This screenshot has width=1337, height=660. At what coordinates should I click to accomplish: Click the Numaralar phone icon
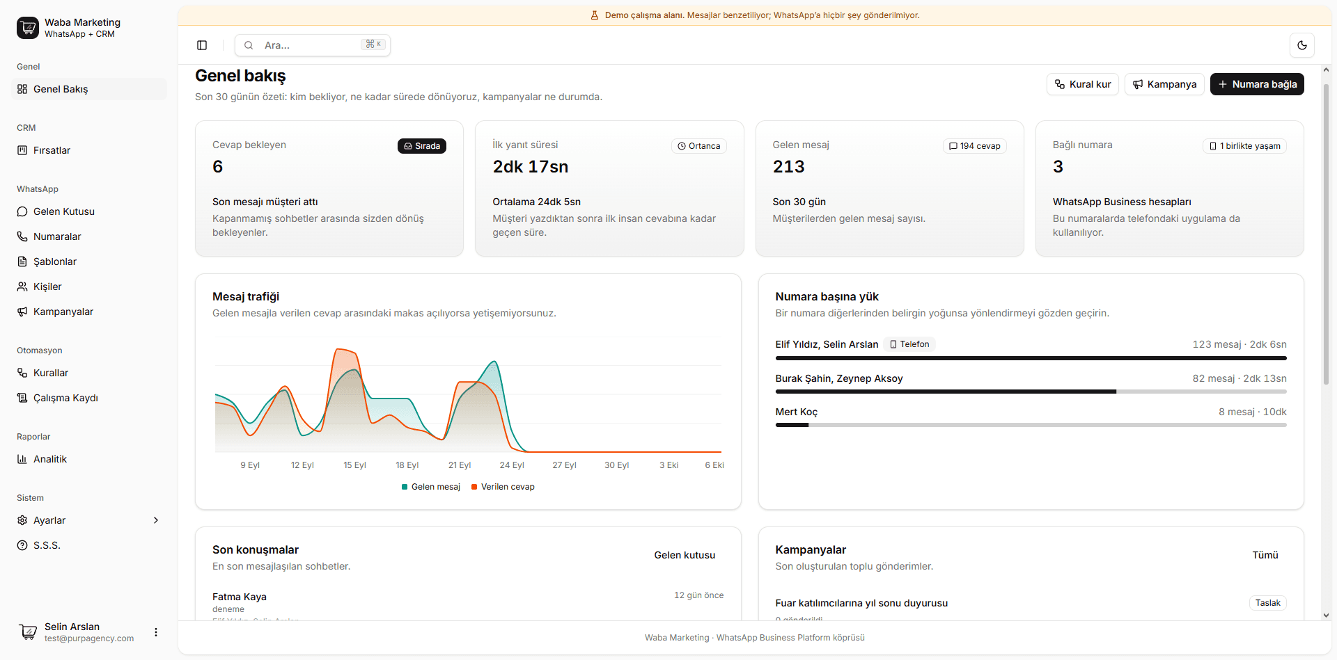pos(22,236)
